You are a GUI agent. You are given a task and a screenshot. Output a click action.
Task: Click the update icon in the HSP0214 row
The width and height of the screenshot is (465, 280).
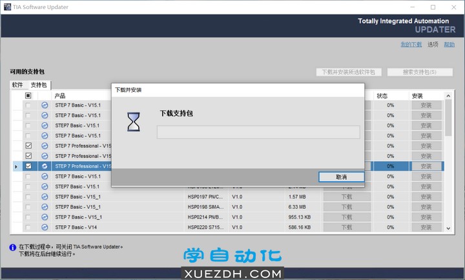(x=45, y=217)
